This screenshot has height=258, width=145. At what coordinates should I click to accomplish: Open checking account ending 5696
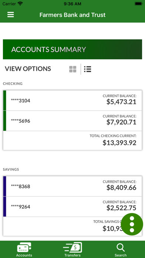pyautogui.click(x=72, y=121)
